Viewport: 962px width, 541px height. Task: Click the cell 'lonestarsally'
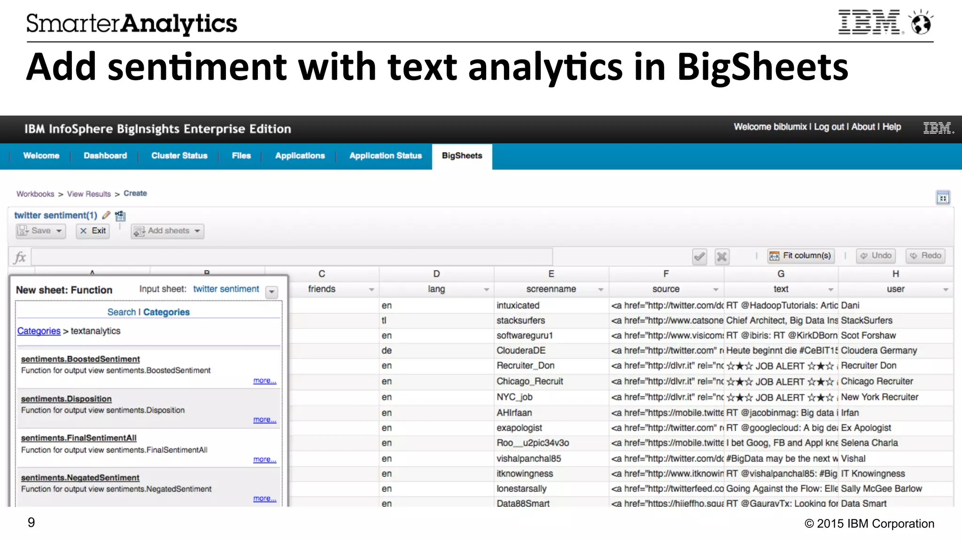pyautogui.click(x=551, y=488)
